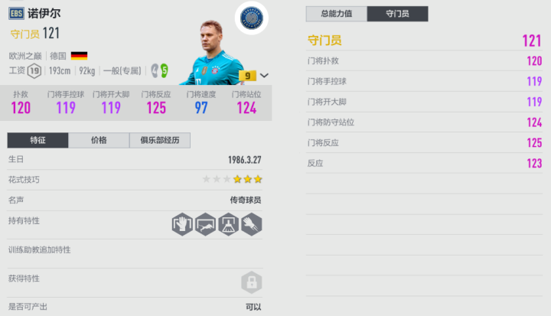551x316 pixels.
Task: Expand the enhancement level chevron dropdown
Action: (x=264, y=75)
